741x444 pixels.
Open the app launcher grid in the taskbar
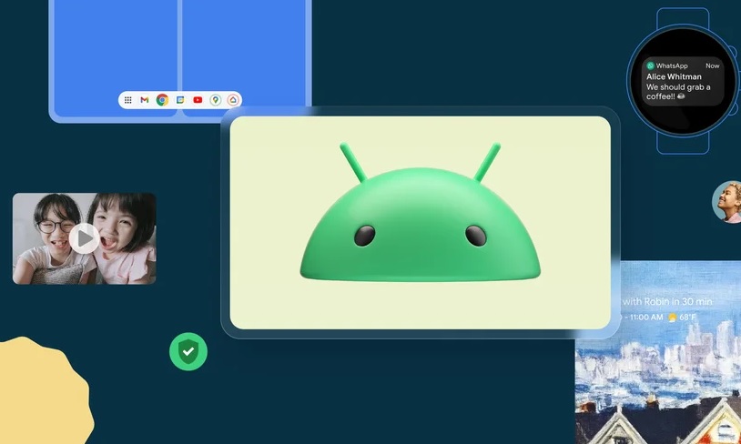coord(128,100)
